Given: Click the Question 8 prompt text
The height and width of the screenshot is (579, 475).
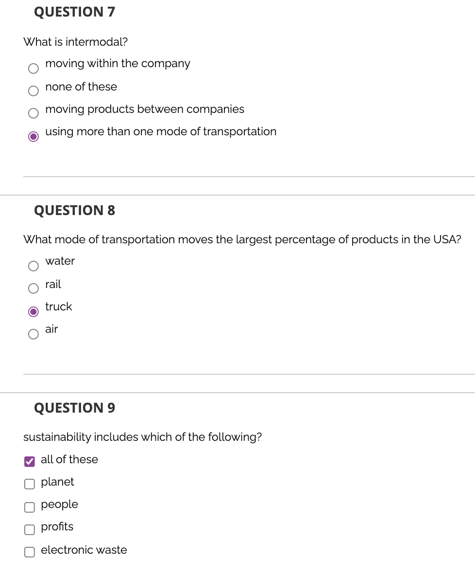Looking at the screenshot, I should coord(242,239).
